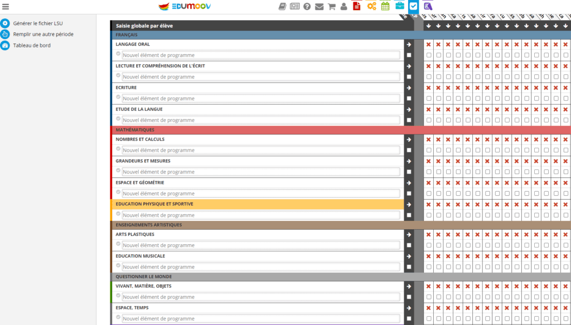The height and width of the screenshot is (325, 571).
Task: Click Générer le fichier LSU
Action: coord(38,23)
